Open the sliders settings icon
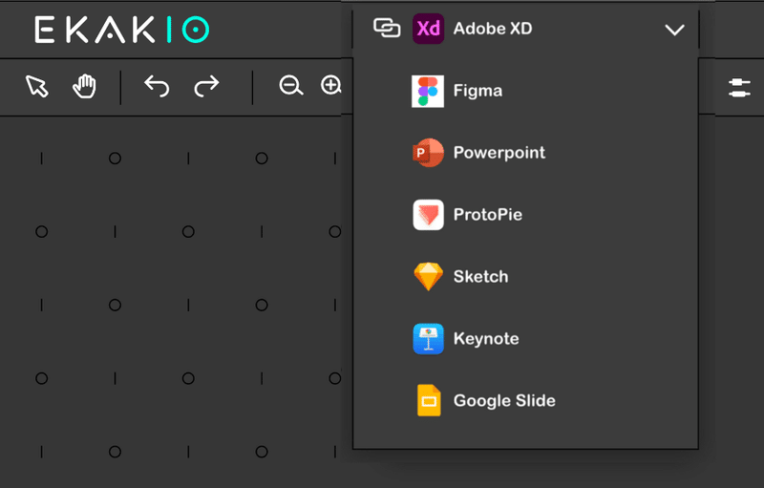The image size is (764, 488). [739, 88]
